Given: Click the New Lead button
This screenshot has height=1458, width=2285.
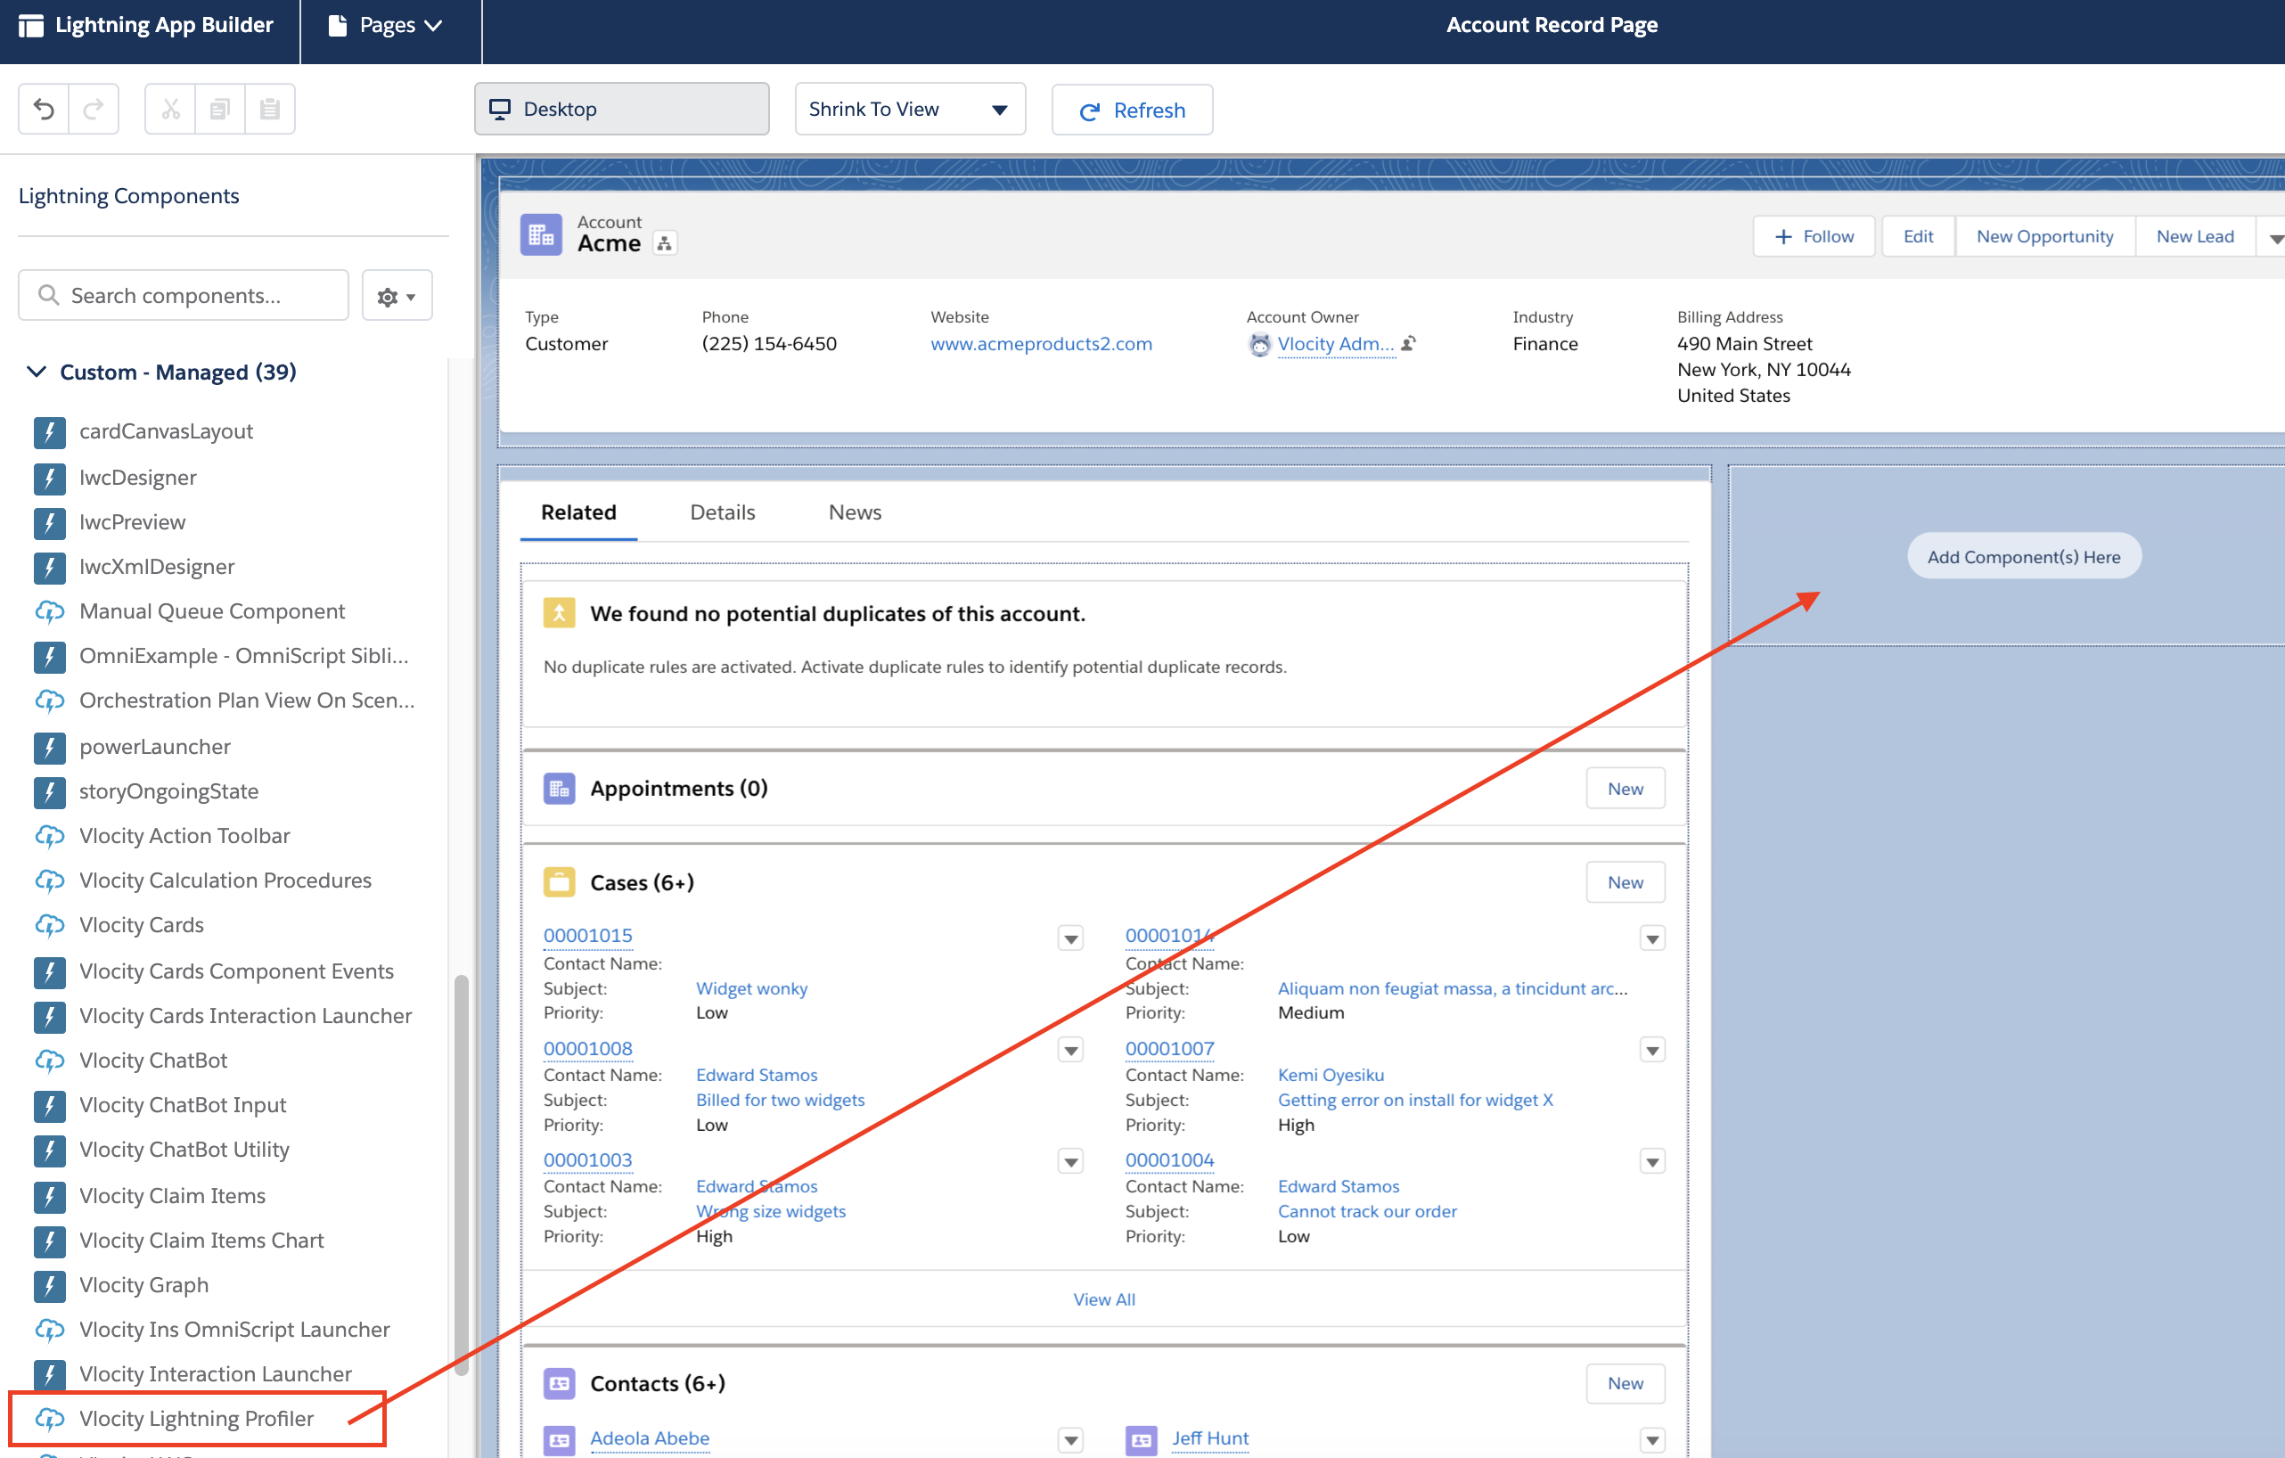Looking at the screenshot, I should [2195, 236].
